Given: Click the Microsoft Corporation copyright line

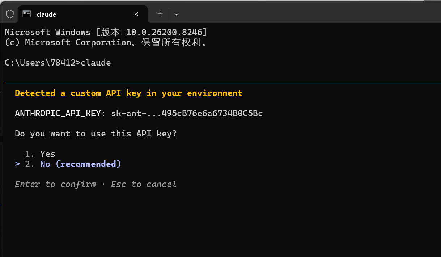Looking at the screenshot, I should tap(106, 42).
